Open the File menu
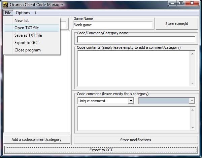This screenshot has width=202, height=158. pos(8,13)
